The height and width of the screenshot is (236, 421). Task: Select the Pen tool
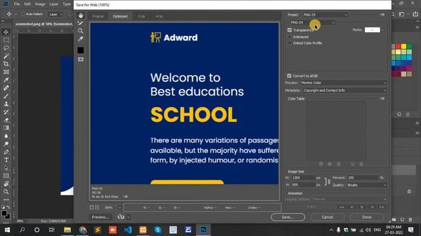click(6, 152)
